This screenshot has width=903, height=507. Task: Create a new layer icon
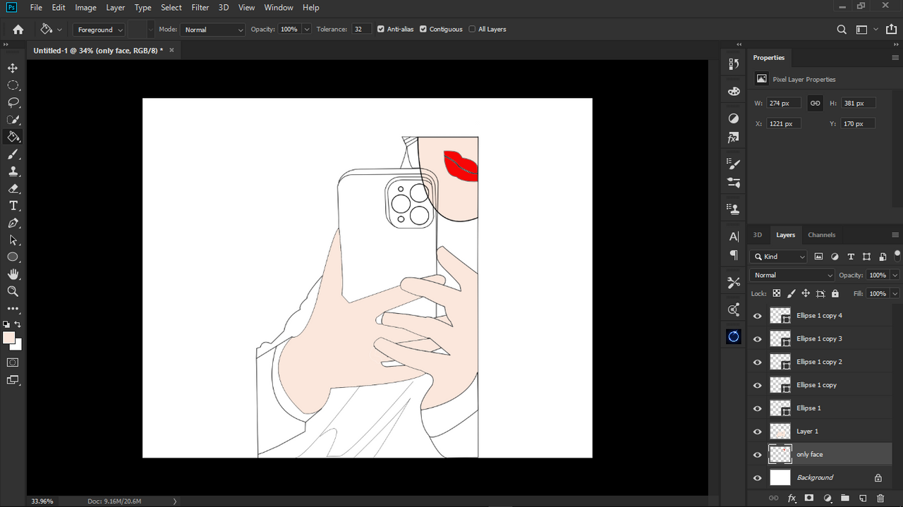[x=862, y=498]
